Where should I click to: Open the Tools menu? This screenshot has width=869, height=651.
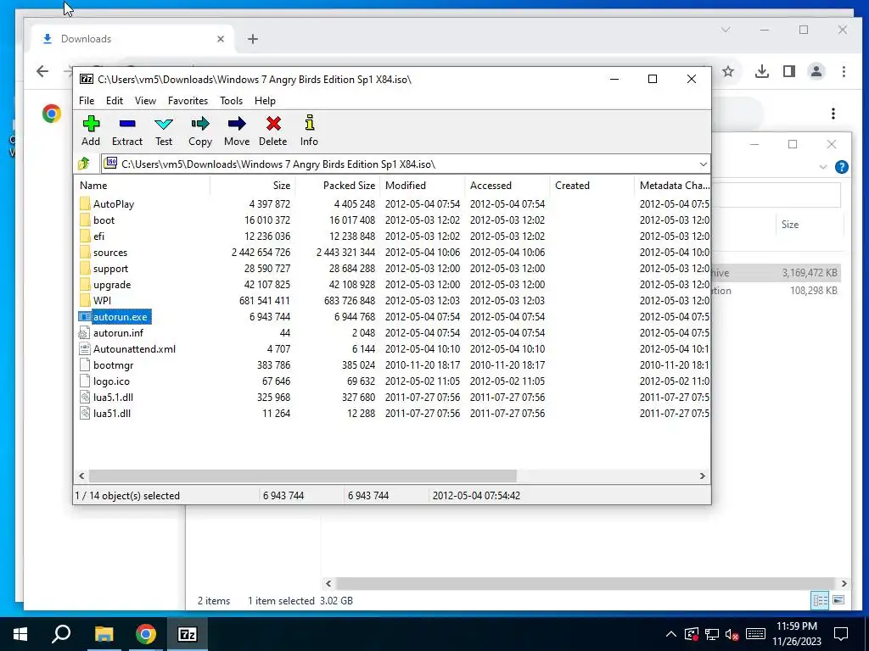(x=231, y=101)
